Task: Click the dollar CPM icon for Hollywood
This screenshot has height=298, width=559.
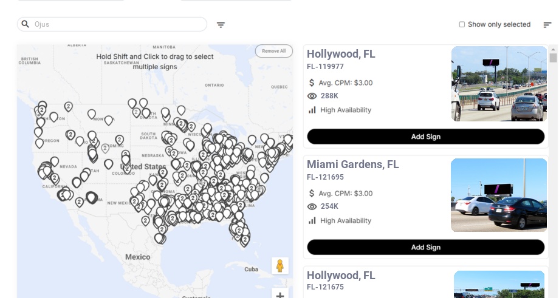Action: click(x=312, y=83)
